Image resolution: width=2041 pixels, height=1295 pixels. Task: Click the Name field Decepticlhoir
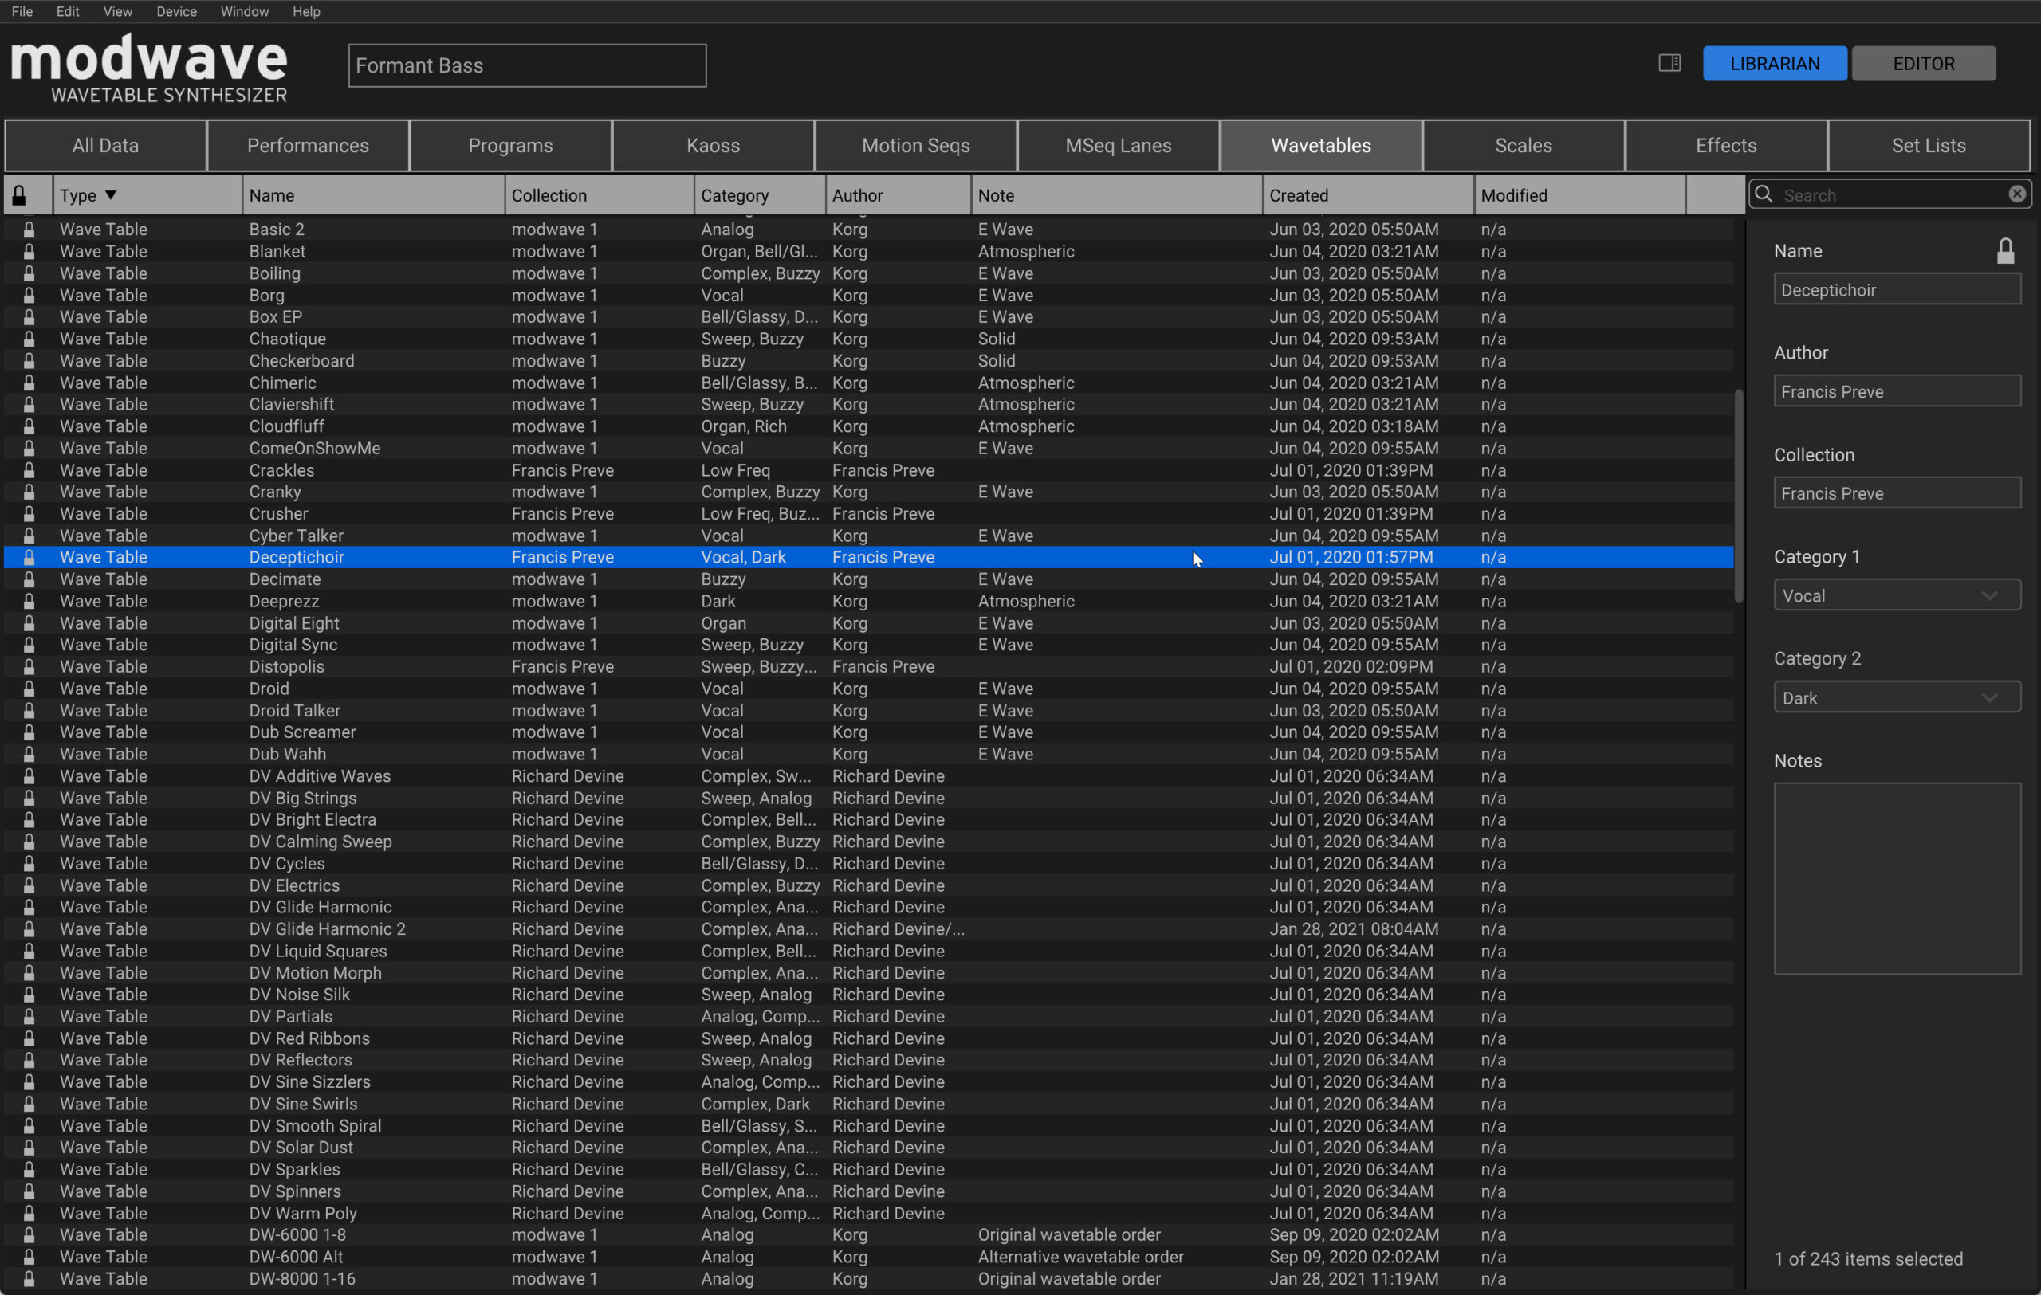tap(1897, 289)
